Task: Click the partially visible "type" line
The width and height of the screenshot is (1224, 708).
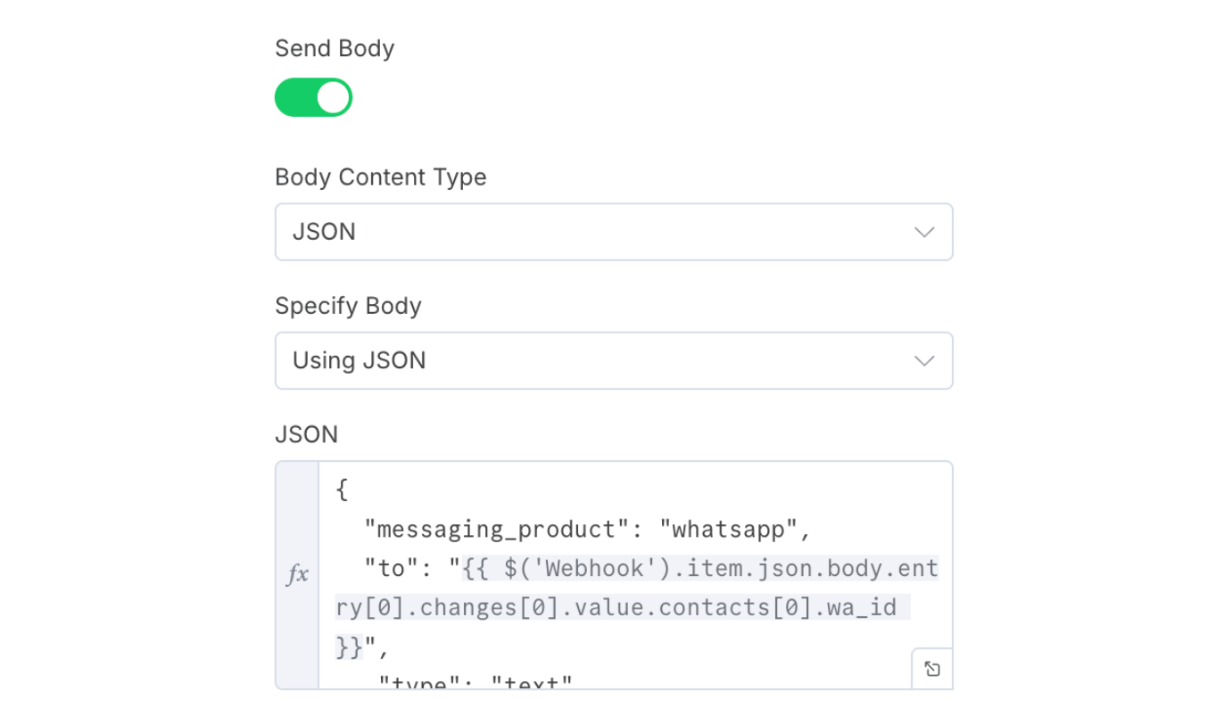Action: (473, 683)
